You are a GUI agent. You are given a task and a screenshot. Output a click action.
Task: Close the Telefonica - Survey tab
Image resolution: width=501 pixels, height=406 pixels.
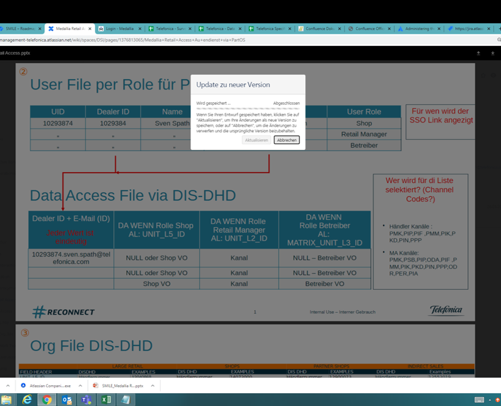(x=190, y=29)
